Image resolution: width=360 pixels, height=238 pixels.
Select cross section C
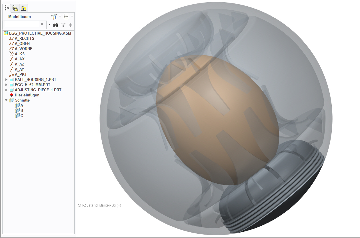[x=22, y=116]
